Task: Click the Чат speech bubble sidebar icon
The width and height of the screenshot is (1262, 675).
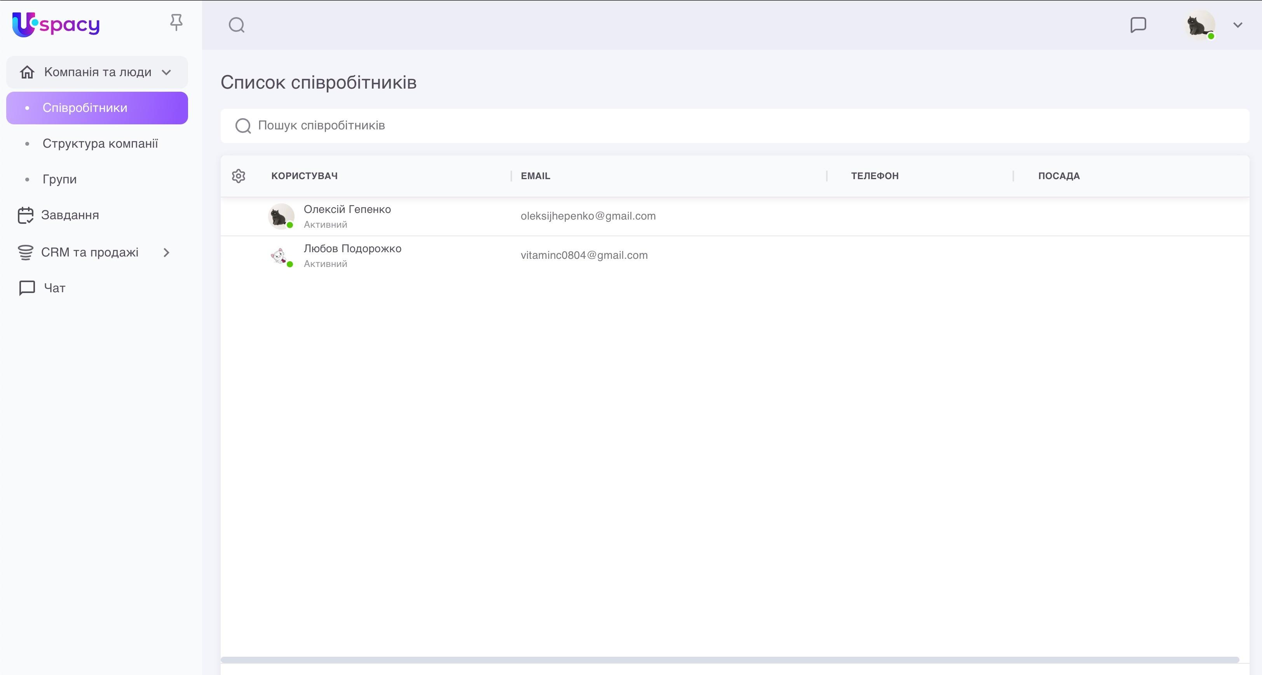Action: tap(27, 288)
